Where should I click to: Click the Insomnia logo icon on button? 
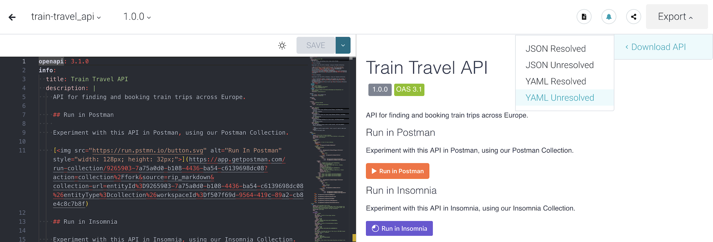pos(375,228)
